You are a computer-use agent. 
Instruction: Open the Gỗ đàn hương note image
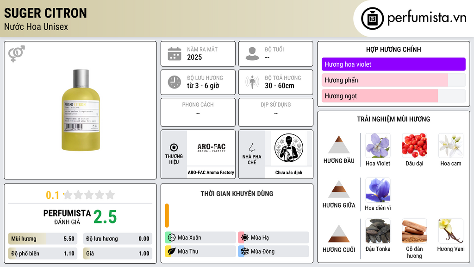coord(414,231)
